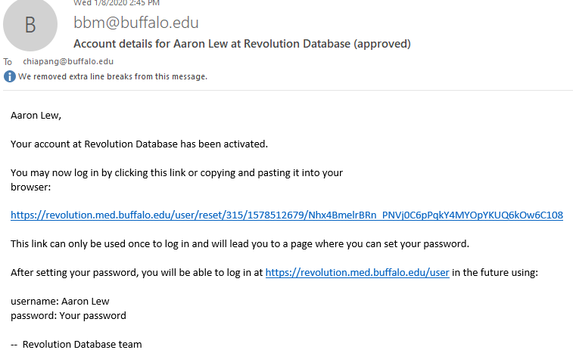Click the email subject line about Aaron Lew
573x353 pixels.
[x=241, y=44]
